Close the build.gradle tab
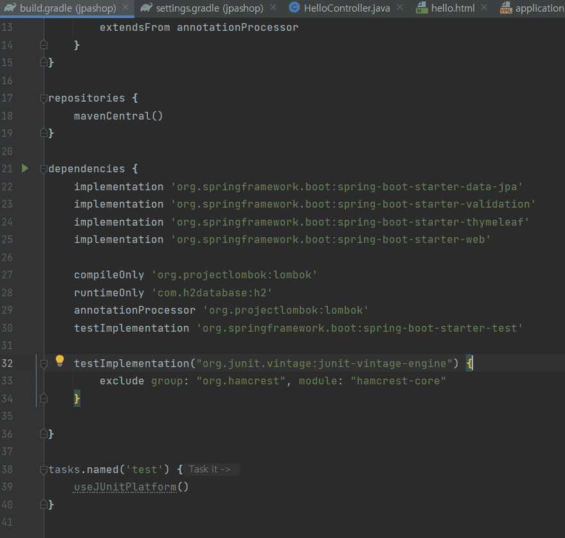Image resolution: width=565 pixels, height=538 pixels. click(125, 7)
